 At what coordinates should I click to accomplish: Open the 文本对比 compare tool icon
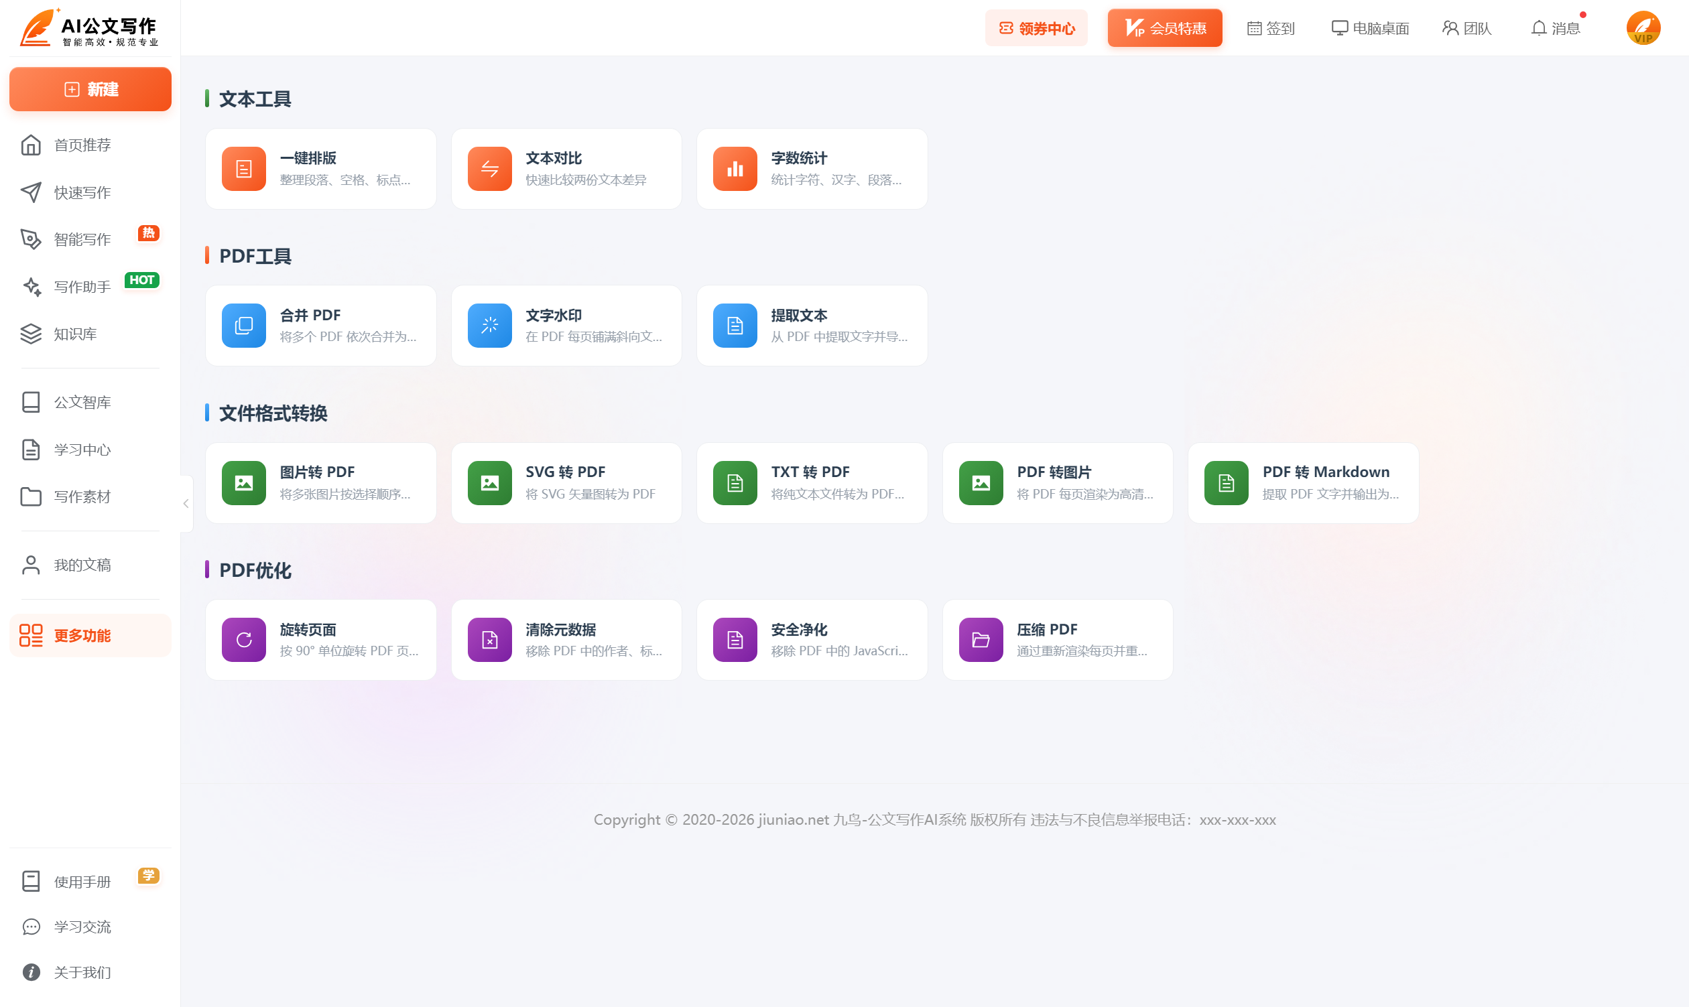click(x=489, y=169)
